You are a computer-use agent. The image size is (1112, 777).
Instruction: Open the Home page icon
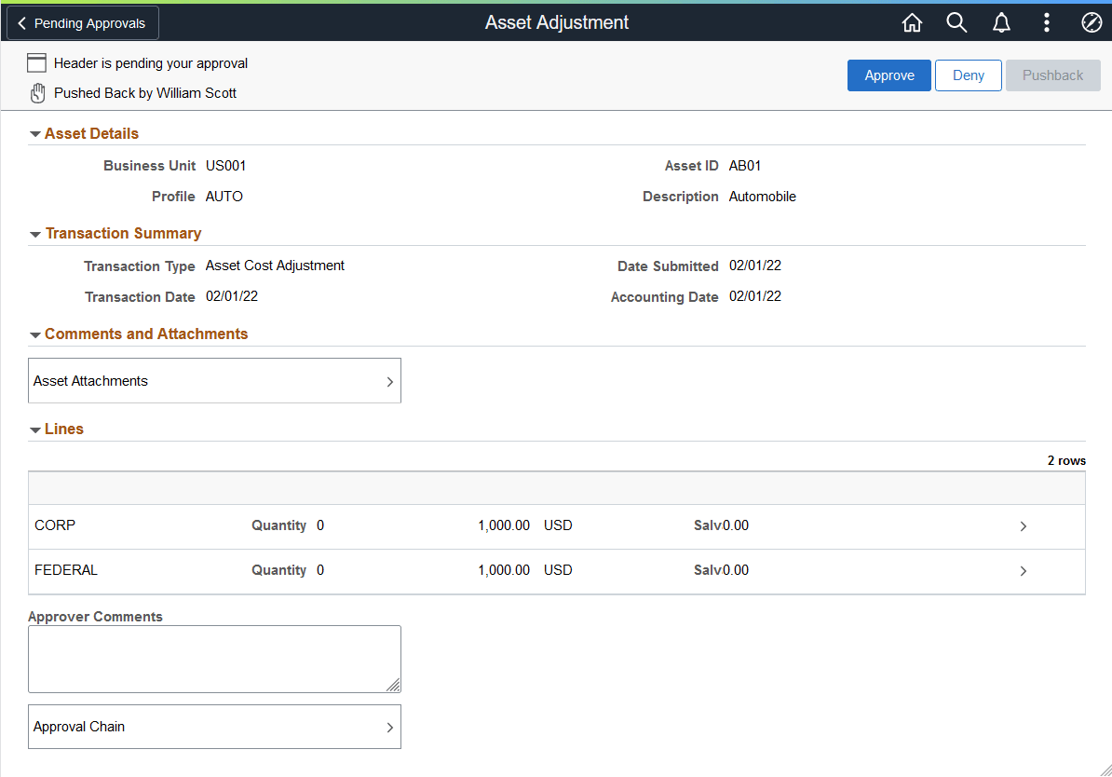coord(912,21)
